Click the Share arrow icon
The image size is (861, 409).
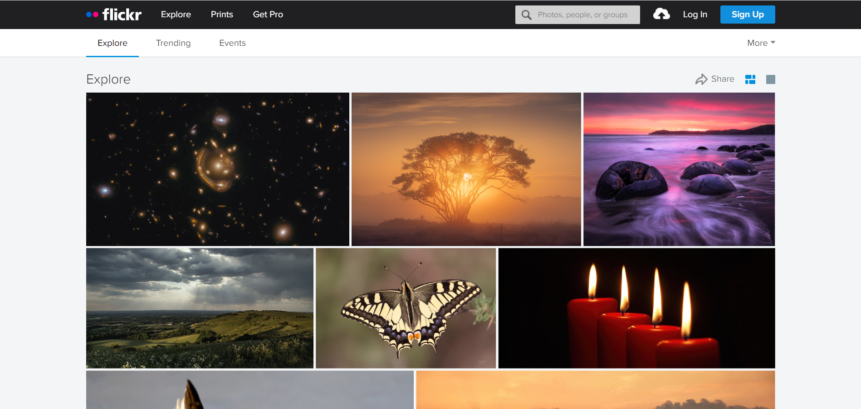pos(701,79)
